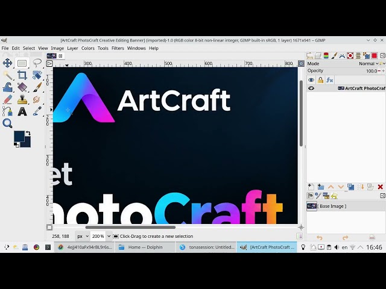Image resolution: width=386 pixels, height=289 pixels.
Task: Select the Fuzzy Select magic wand tool
Action: [7, 75]
